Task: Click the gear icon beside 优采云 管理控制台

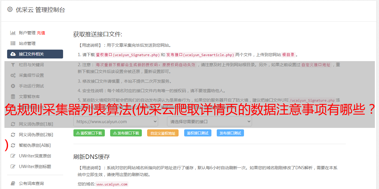Action: pos(10,9)
